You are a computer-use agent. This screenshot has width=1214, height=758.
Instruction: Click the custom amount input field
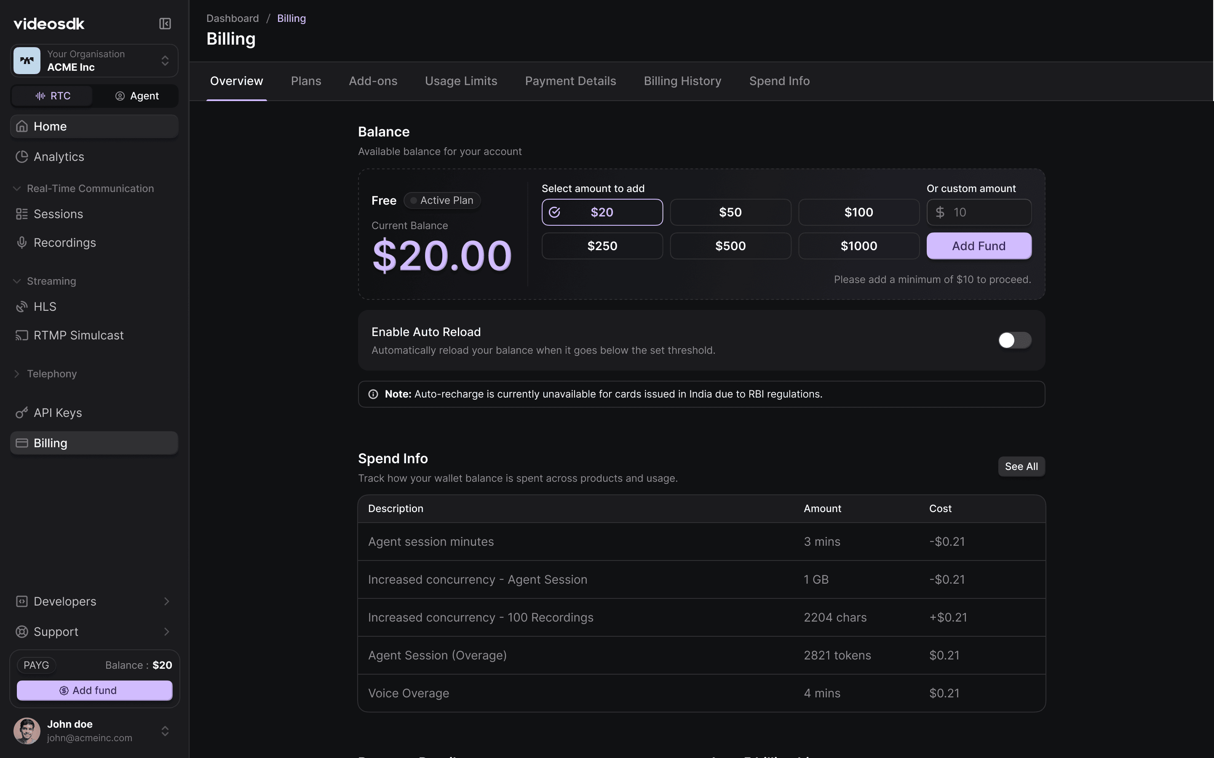pyautogui.click(x=979, y=212)
